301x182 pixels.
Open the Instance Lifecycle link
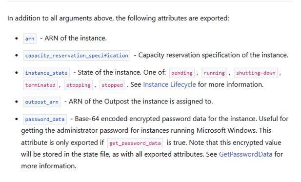169,84
